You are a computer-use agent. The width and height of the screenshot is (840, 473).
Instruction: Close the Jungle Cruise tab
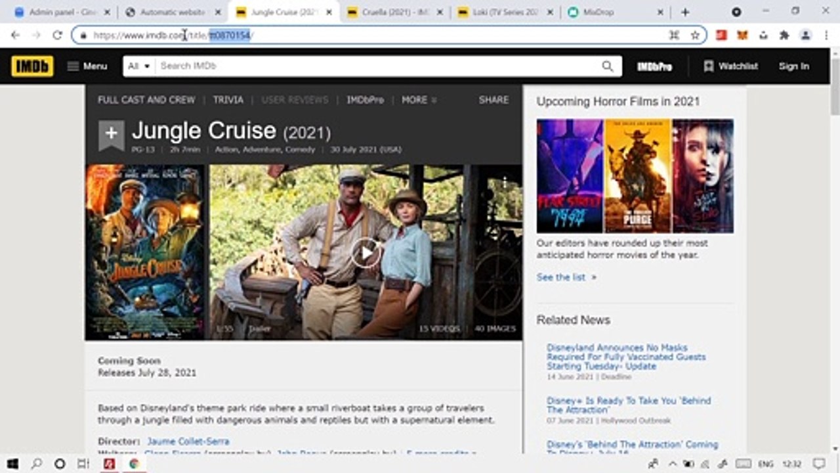[x=329, y=12]
